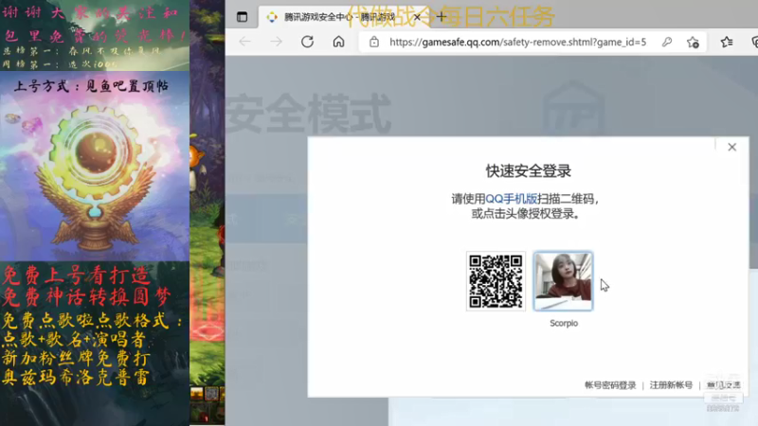Go forward with the browser forward arrow
Image resolution: width=758 pixels, height=426 pixels.
(x=276, y=42)
